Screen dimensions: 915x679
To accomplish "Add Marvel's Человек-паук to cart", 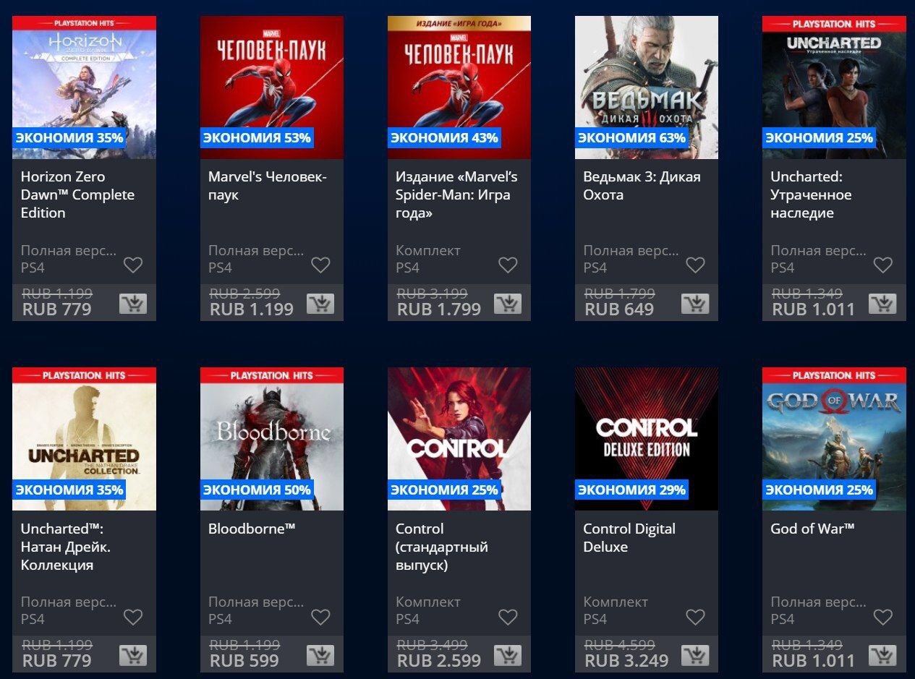I will coord(320,304).
